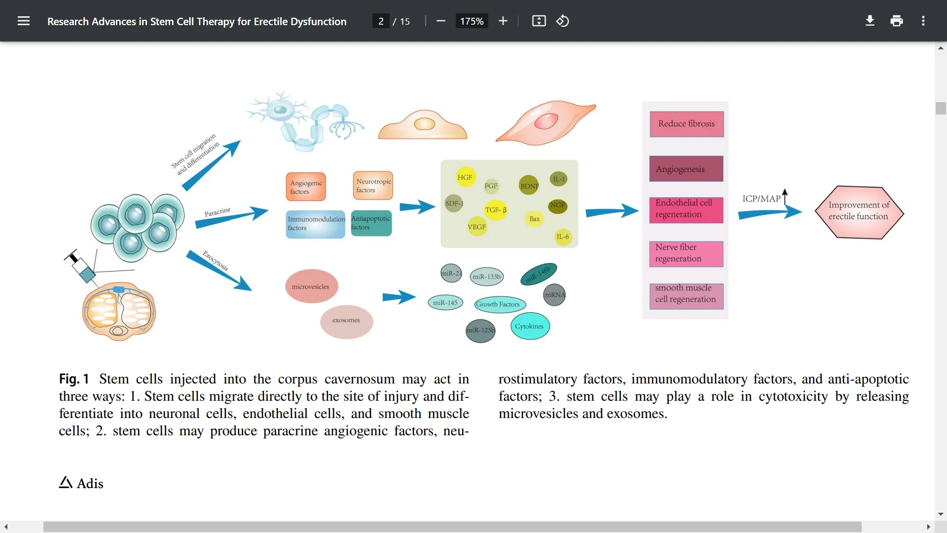The height and width of the screenshot is (533, 947).
Task: Edit the 175% zoom level field
Action: 472,21
